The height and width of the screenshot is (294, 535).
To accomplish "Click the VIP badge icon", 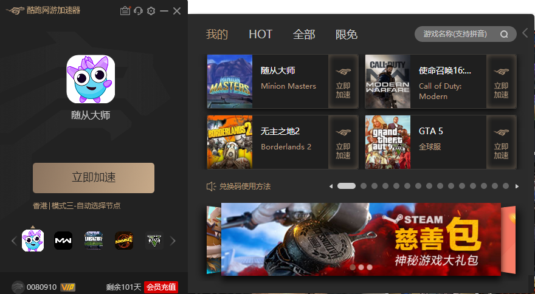I will coord(67,287).
